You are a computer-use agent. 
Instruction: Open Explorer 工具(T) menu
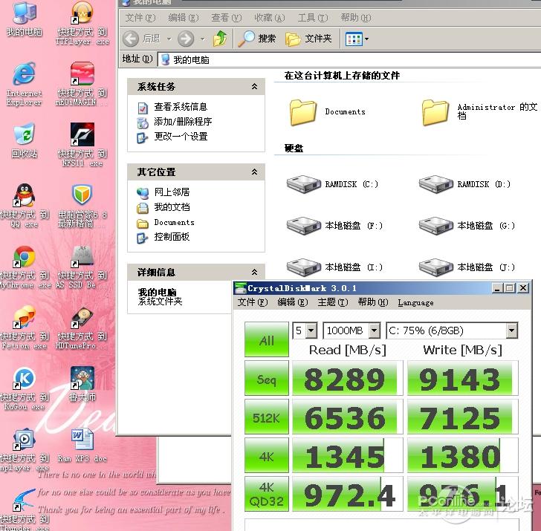click(x=313, y=18)
